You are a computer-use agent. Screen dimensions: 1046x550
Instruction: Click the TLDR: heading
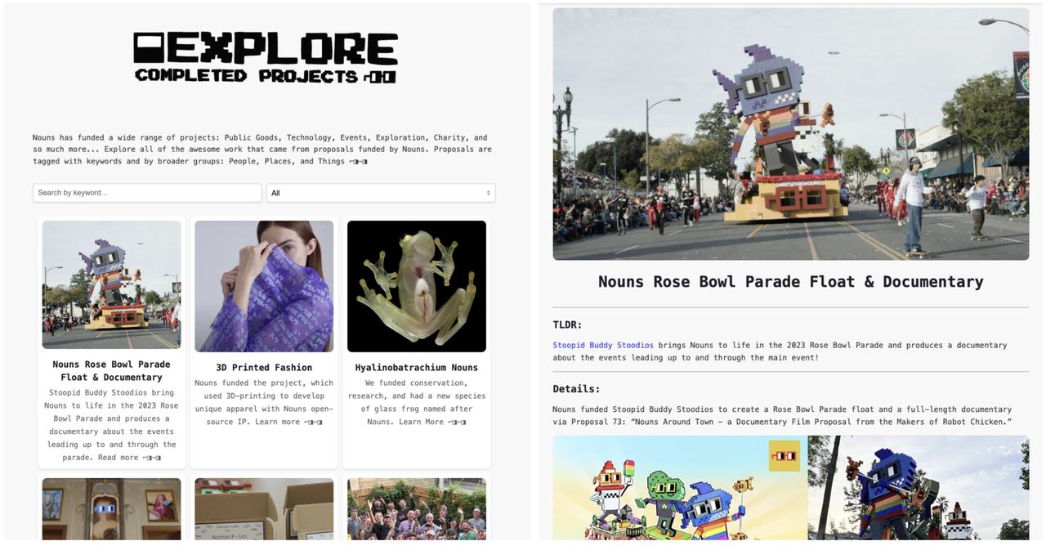pyautogui.click(x=567, y=325)
